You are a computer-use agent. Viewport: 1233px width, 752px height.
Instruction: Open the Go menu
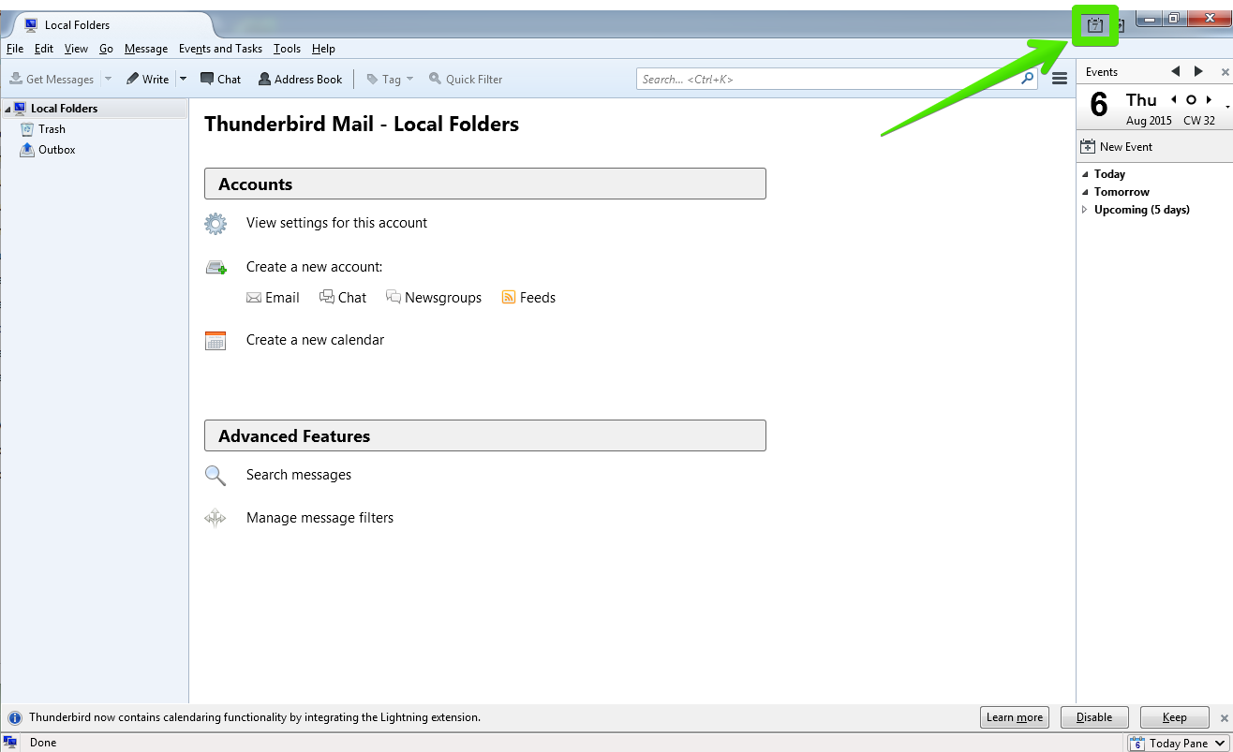click(106, 49)
